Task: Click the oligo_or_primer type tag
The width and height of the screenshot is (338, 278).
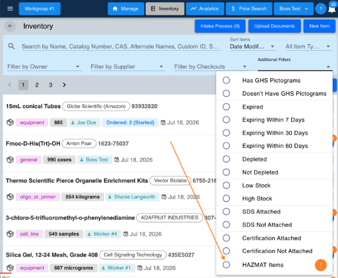Action: [x=38, y=197]
